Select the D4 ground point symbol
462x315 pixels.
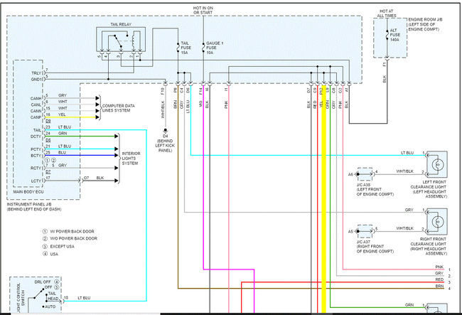tap(166, 129)
